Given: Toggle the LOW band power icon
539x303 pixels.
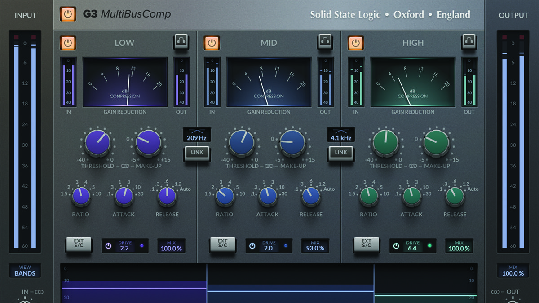Looking at the screenshot, I should pos(68,43).
